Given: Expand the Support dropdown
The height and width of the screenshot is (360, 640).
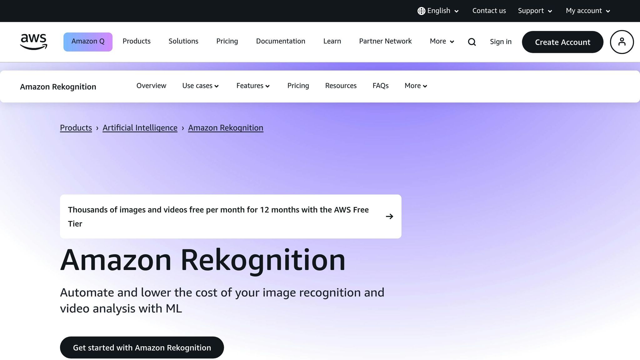Looking at the screenshot, I should coord(535,11).
